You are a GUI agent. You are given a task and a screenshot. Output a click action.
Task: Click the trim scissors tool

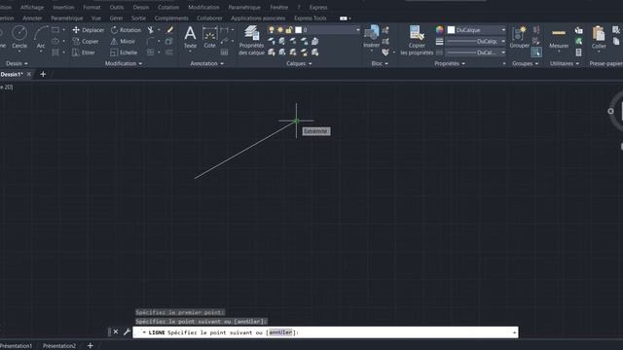click(x=151, y=30)
